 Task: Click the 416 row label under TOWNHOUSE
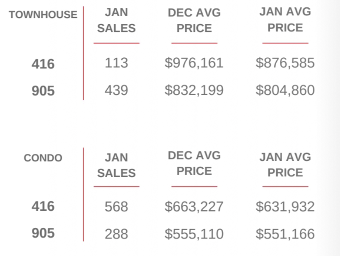click(x=43, y=64)
